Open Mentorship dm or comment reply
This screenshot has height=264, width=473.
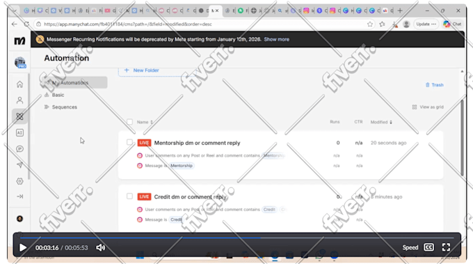pos(197,143)
